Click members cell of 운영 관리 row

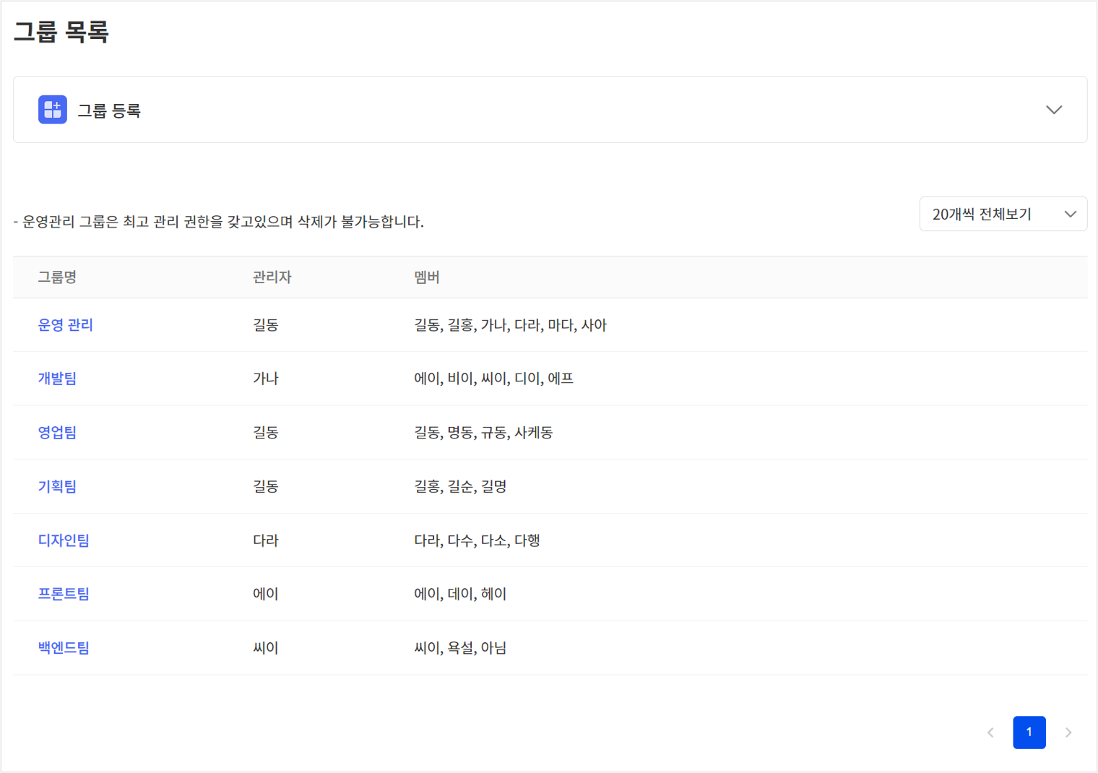(510, 325)
